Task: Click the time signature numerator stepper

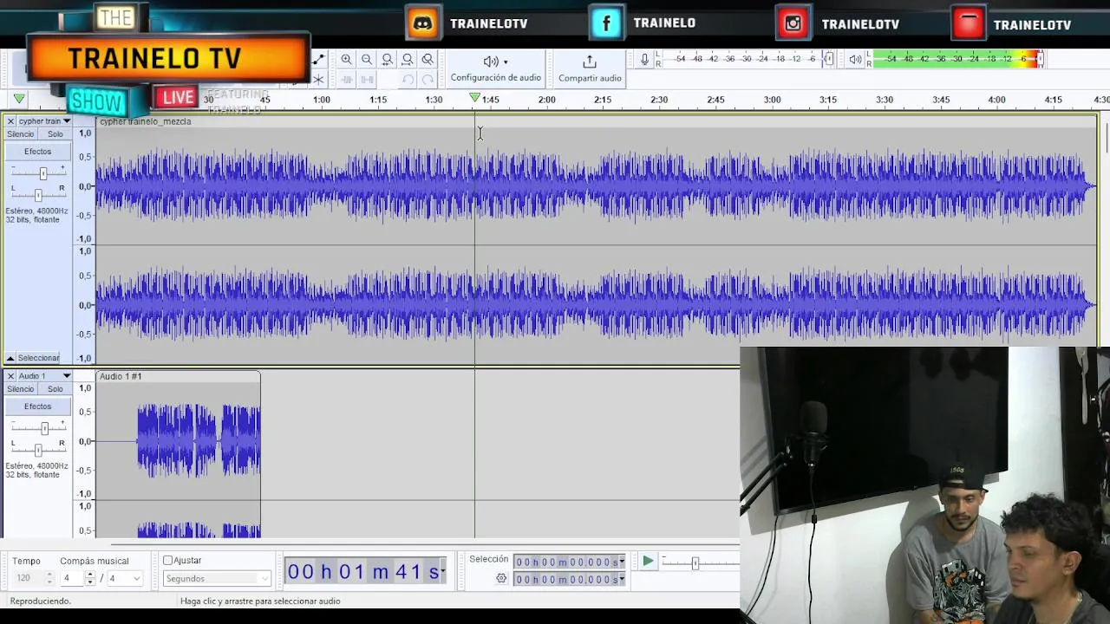Action: point(89,578)
